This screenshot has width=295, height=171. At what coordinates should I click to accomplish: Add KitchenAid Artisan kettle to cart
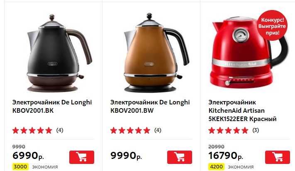point(278,157)
